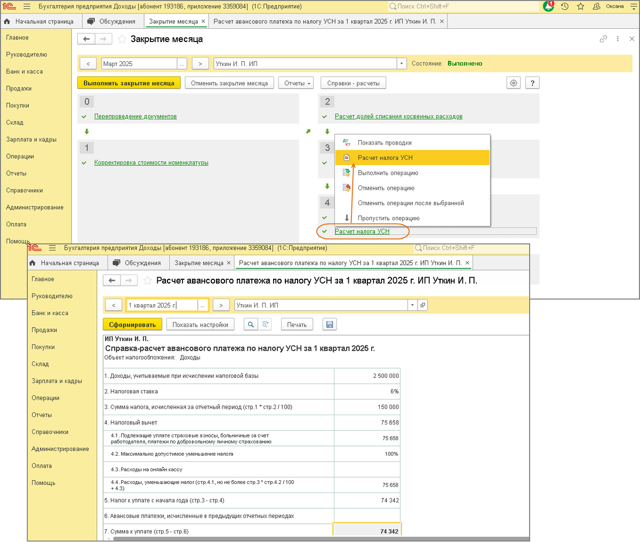Copy link icon in Закрытие месяца header

[603, 39]
